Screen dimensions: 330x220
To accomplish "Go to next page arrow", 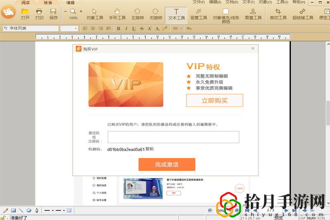I will pyautogui.click(x=286, y=211).
